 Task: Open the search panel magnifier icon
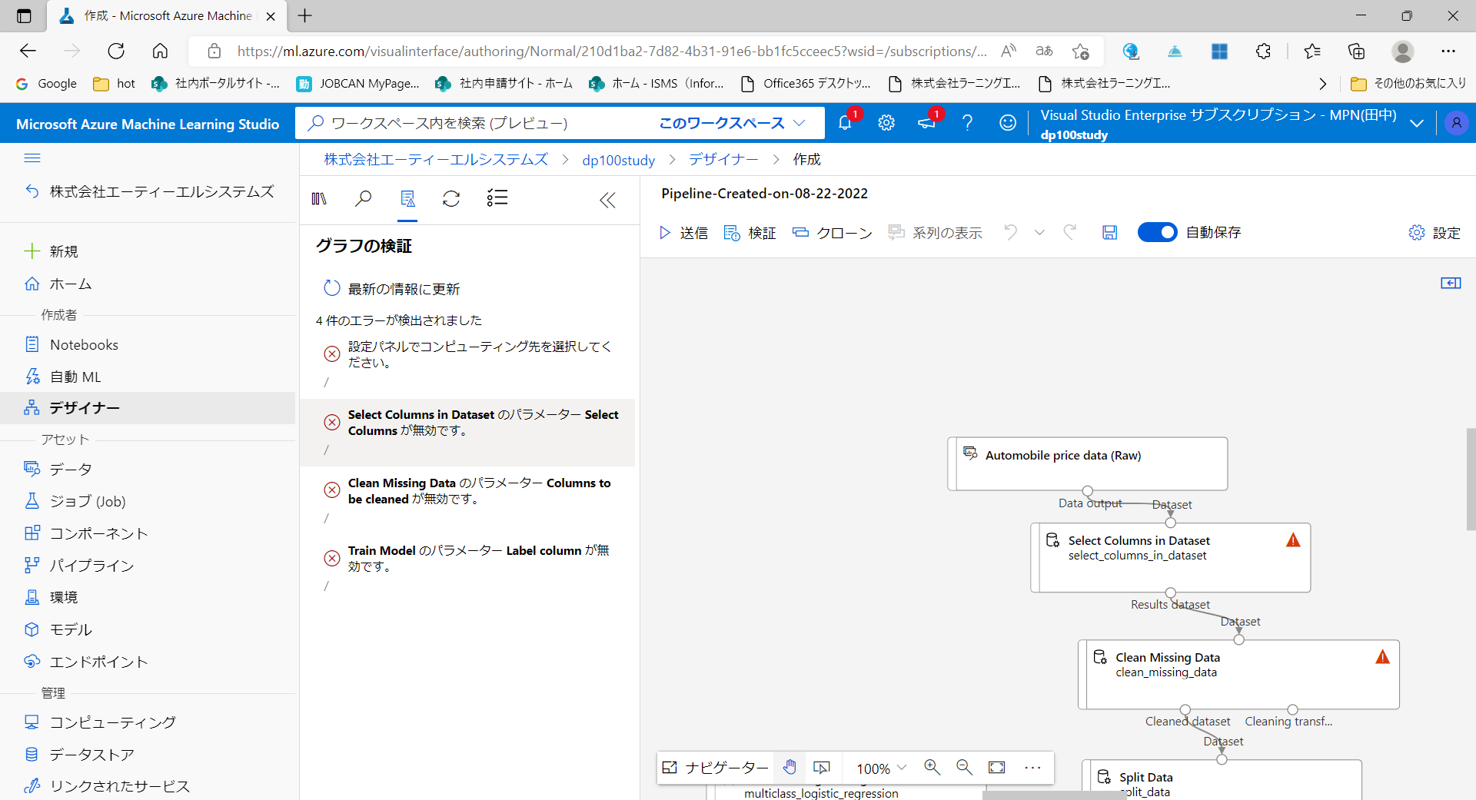[x=363, y=199]
